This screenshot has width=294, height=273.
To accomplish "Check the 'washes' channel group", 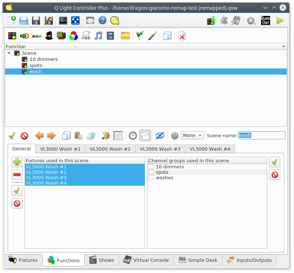I will pos(151,178).
